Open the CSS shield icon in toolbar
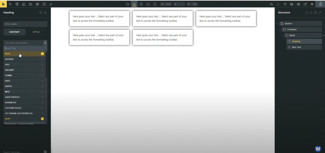 pyautogui.click(x=17, y=4)
